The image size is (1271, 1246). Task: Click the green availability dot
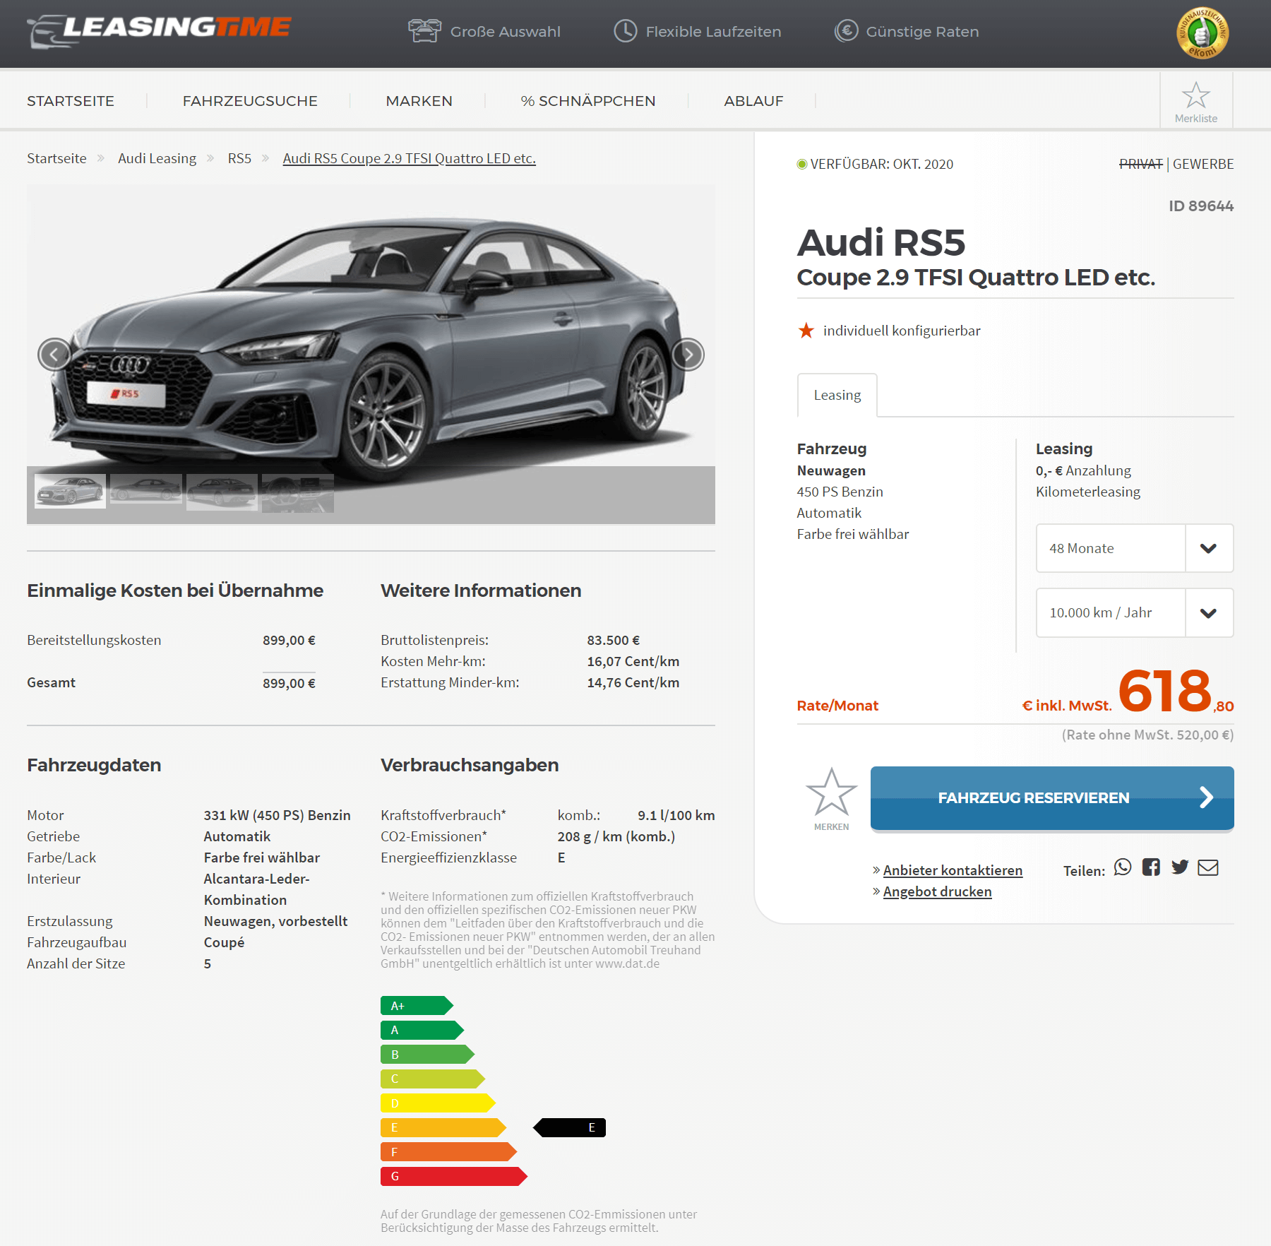[x=801, y=164]
